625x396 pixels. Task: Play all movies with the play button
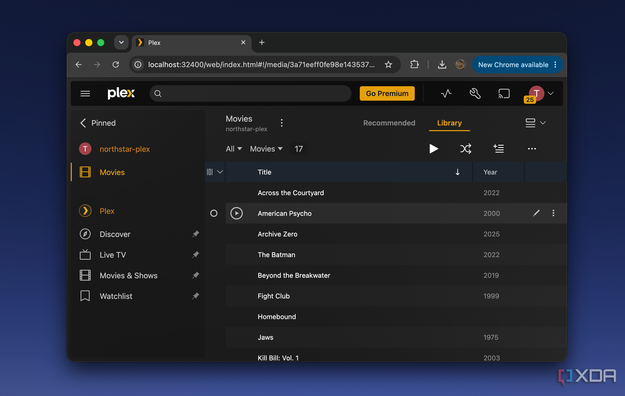click(434, 149)
